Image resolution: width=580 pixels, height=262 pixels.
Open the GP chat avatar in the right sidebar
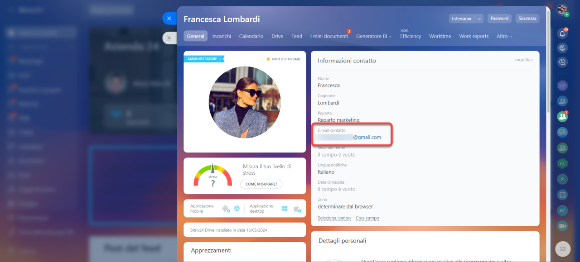point(562,86)
